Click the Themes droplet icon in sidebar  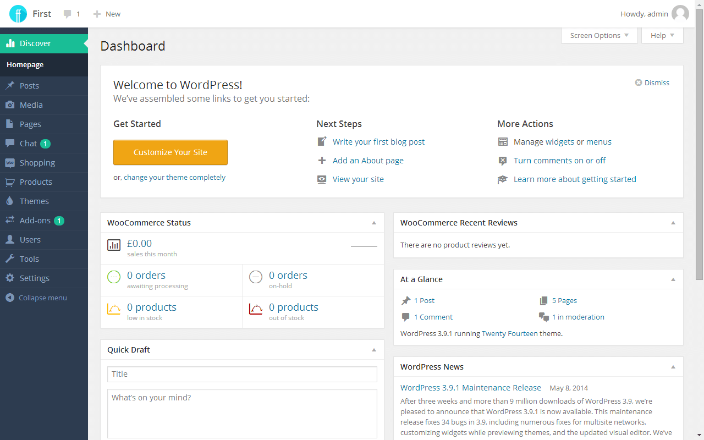coord(10,201)
